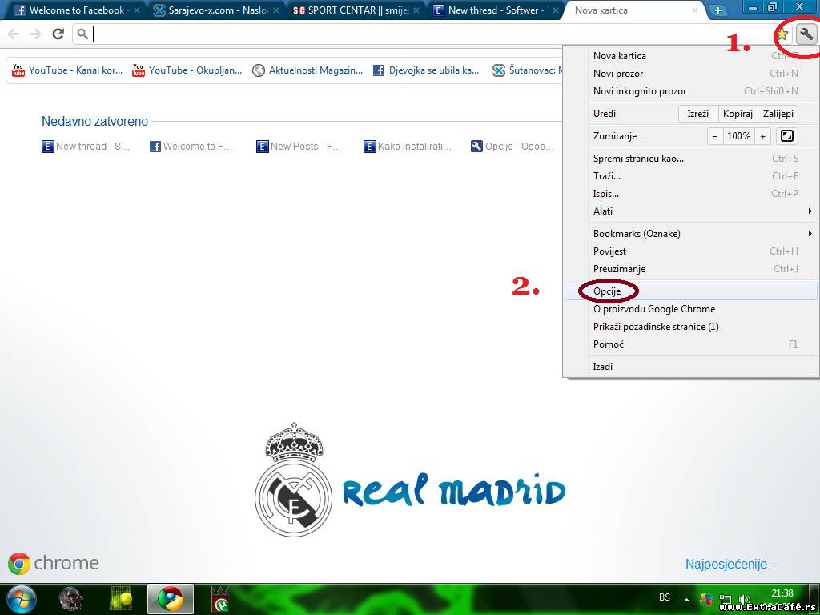The width and height of the screenshot is (820, 615).
Task: Select Spremi stranicu kao... menu item
Action: point(691,159)
